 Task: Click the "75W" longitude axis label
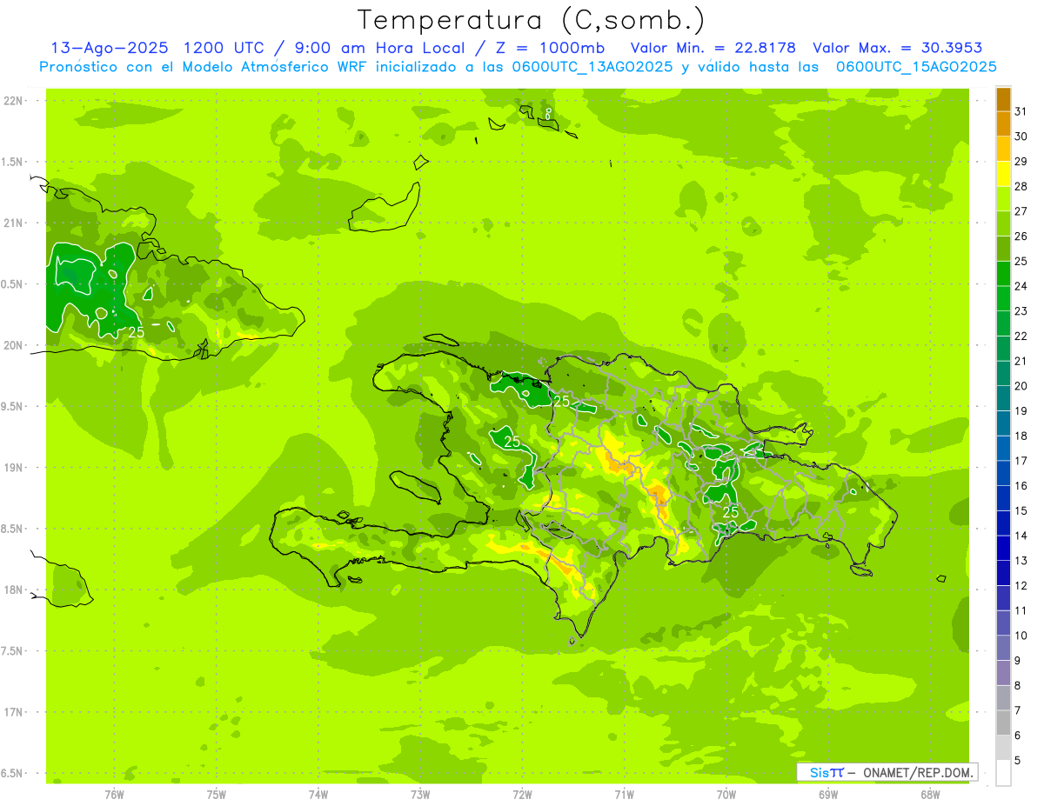click(x=216, y=795)
